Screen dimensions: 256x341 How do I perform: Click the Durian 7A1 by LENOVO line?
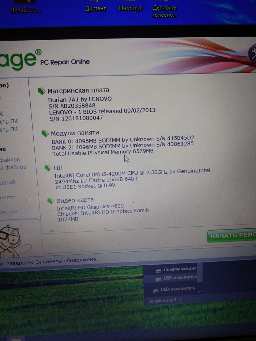pyautogui.click(x=80, y=99)
